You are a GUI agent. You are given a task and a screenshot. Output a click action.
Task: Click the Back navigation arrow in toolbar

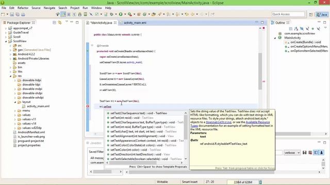192,14
